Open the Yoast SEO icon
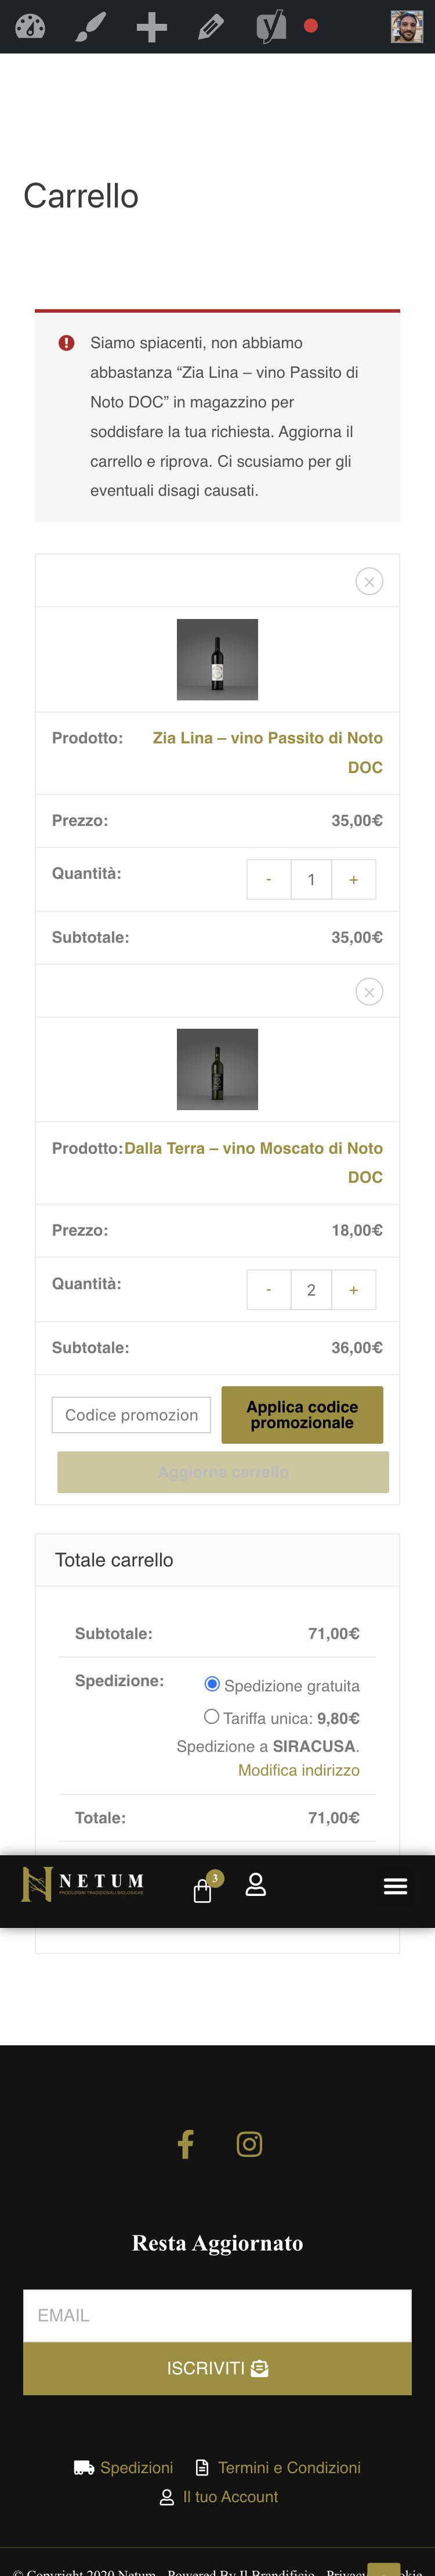The height and width of the screenshot is (2576, 435). pyautogui.click(x=271, y=27)
